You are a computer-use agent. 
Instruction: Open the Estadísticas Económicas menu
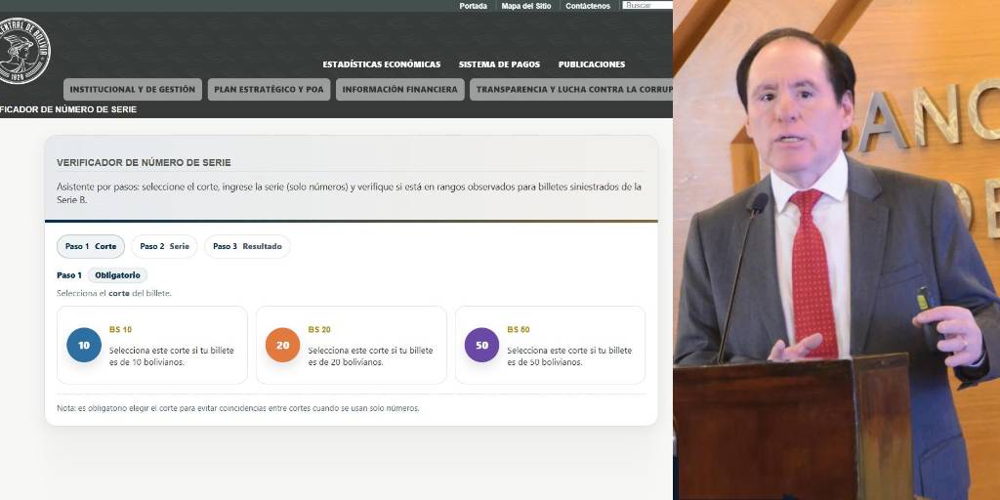pyautogui.click(x=381, y=64)
